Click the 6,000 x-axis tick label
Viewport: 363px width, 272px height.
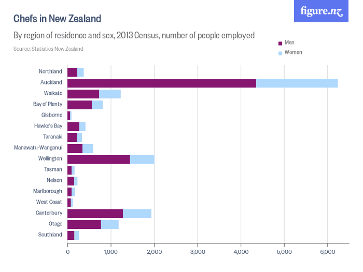click(x=327, y=252)
